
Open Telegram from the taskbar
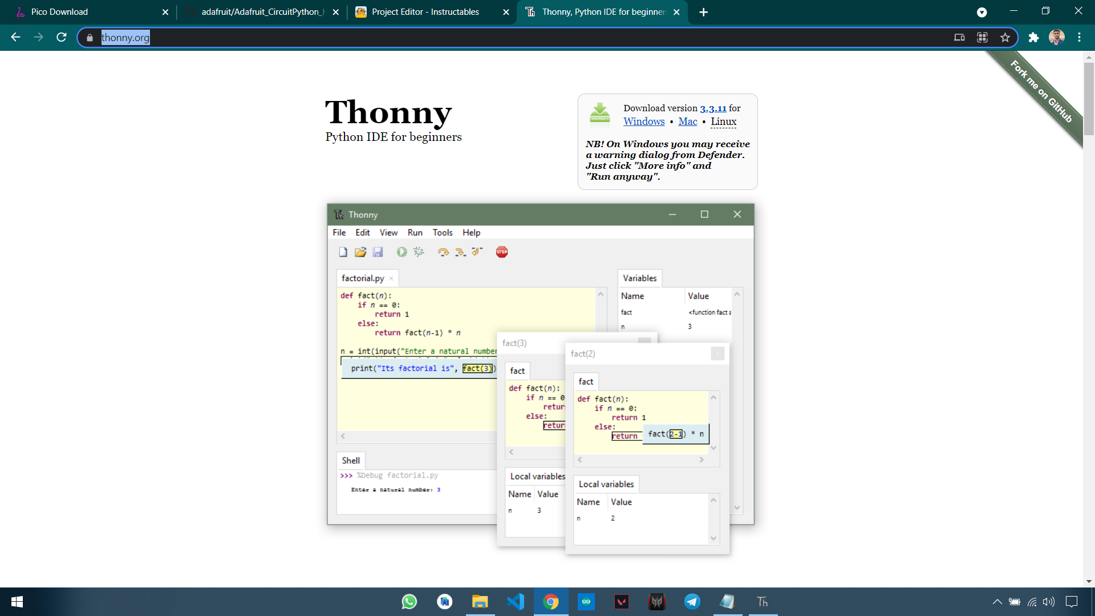692,602
